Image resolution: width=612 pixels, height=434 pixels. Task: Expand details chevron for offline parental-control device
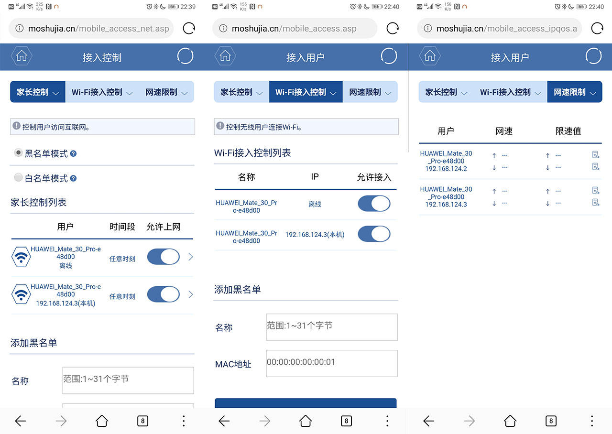[x=190, y=257]
